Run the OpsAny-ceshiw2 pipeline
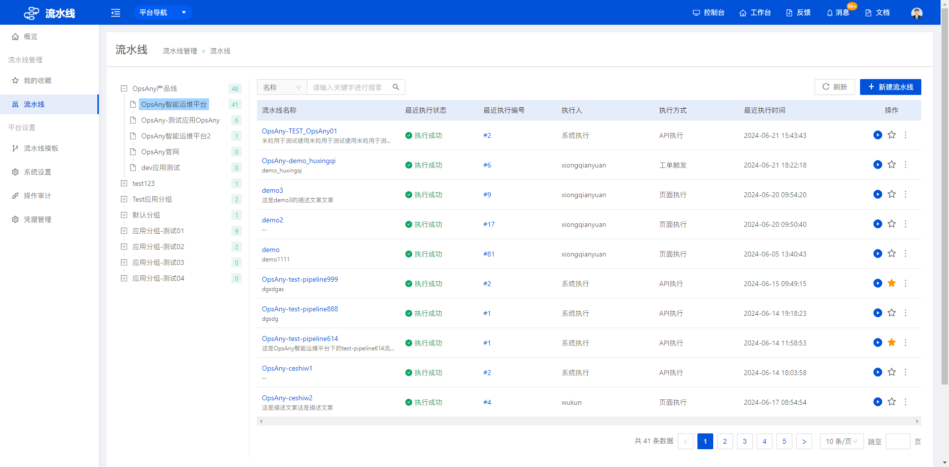This screenshot has height=467, width=949. [878, 402]
